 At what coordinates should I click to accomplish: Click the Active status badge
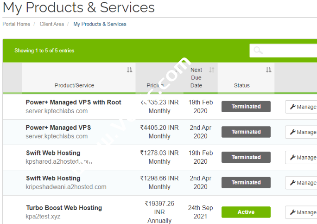tap(246, 212)
